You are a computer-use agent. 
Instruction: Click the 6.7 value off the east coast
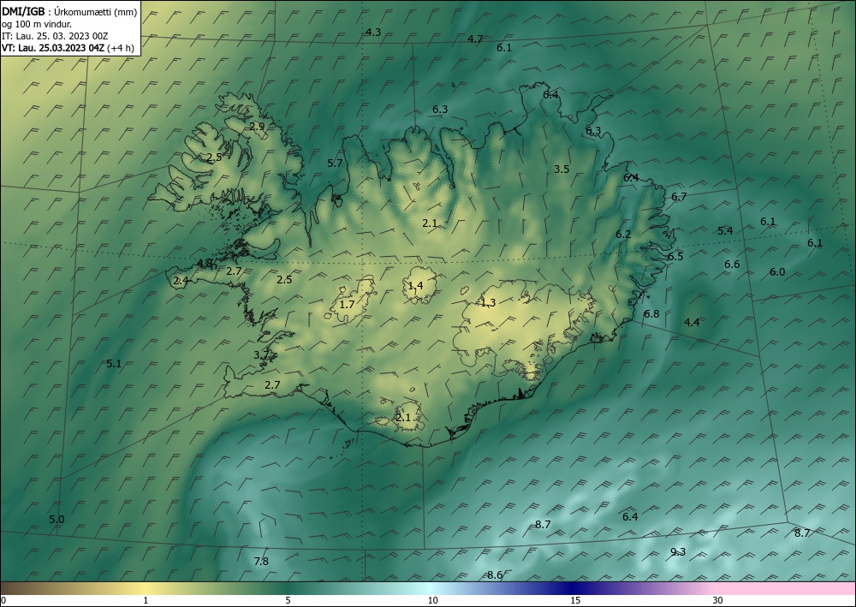click(679, 197)
